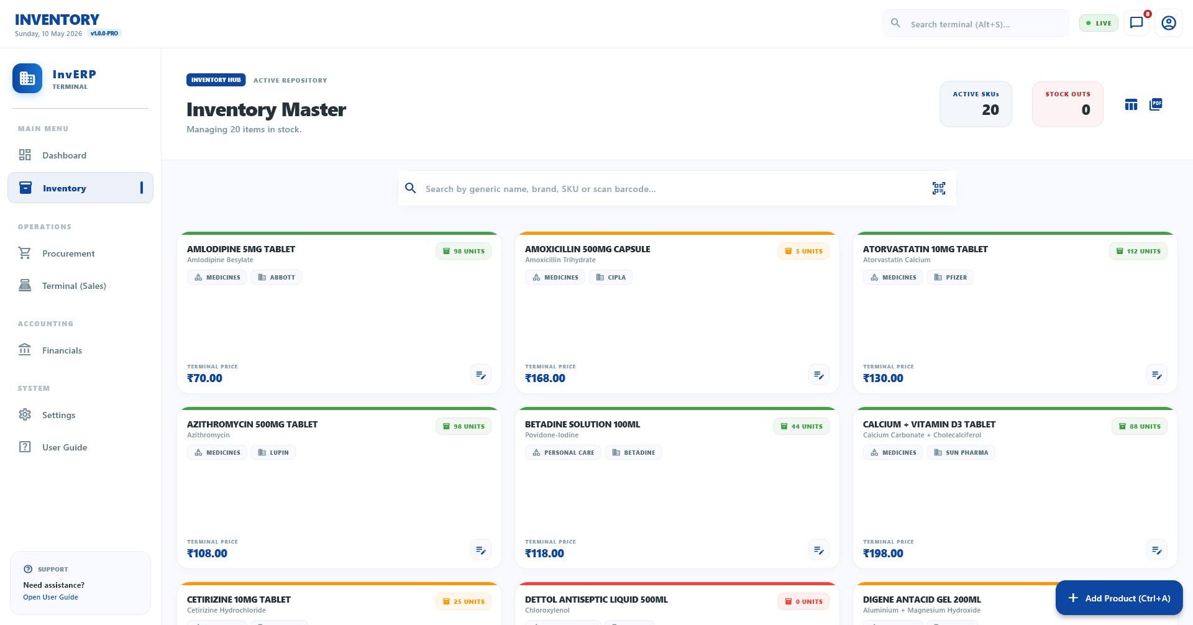Click the ₹168.00 terminal price
The width and height of the screenshot is (1193, 625).
click(x=545, y=378)
